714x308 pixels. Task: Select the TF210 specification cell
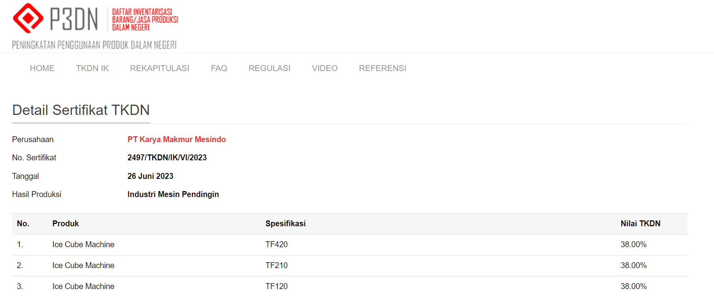click(x=276, y=265)
